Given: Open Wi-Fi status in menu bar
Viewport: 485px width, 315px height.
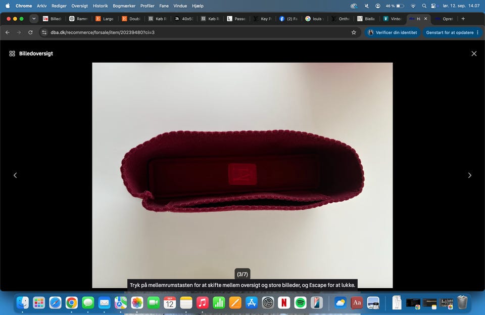Looking at the screenshot, I should point(413,6).
